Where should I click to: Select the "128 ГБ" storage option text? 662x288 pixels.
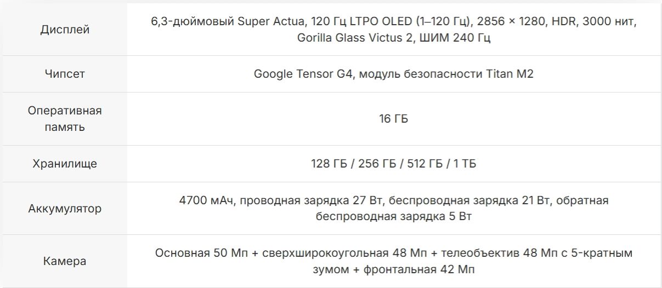[329, 164]
